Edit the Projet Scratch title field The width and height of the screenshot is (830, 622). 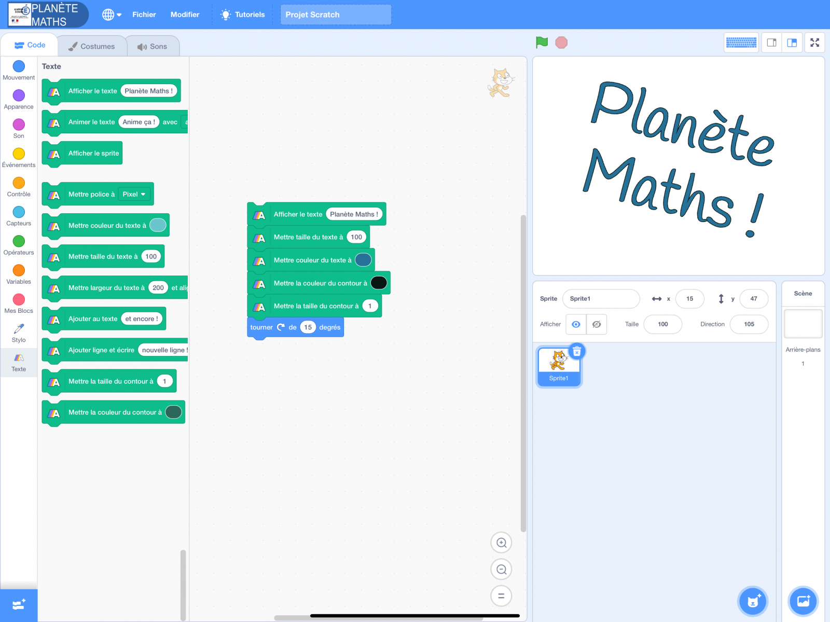tap(336, 15)
